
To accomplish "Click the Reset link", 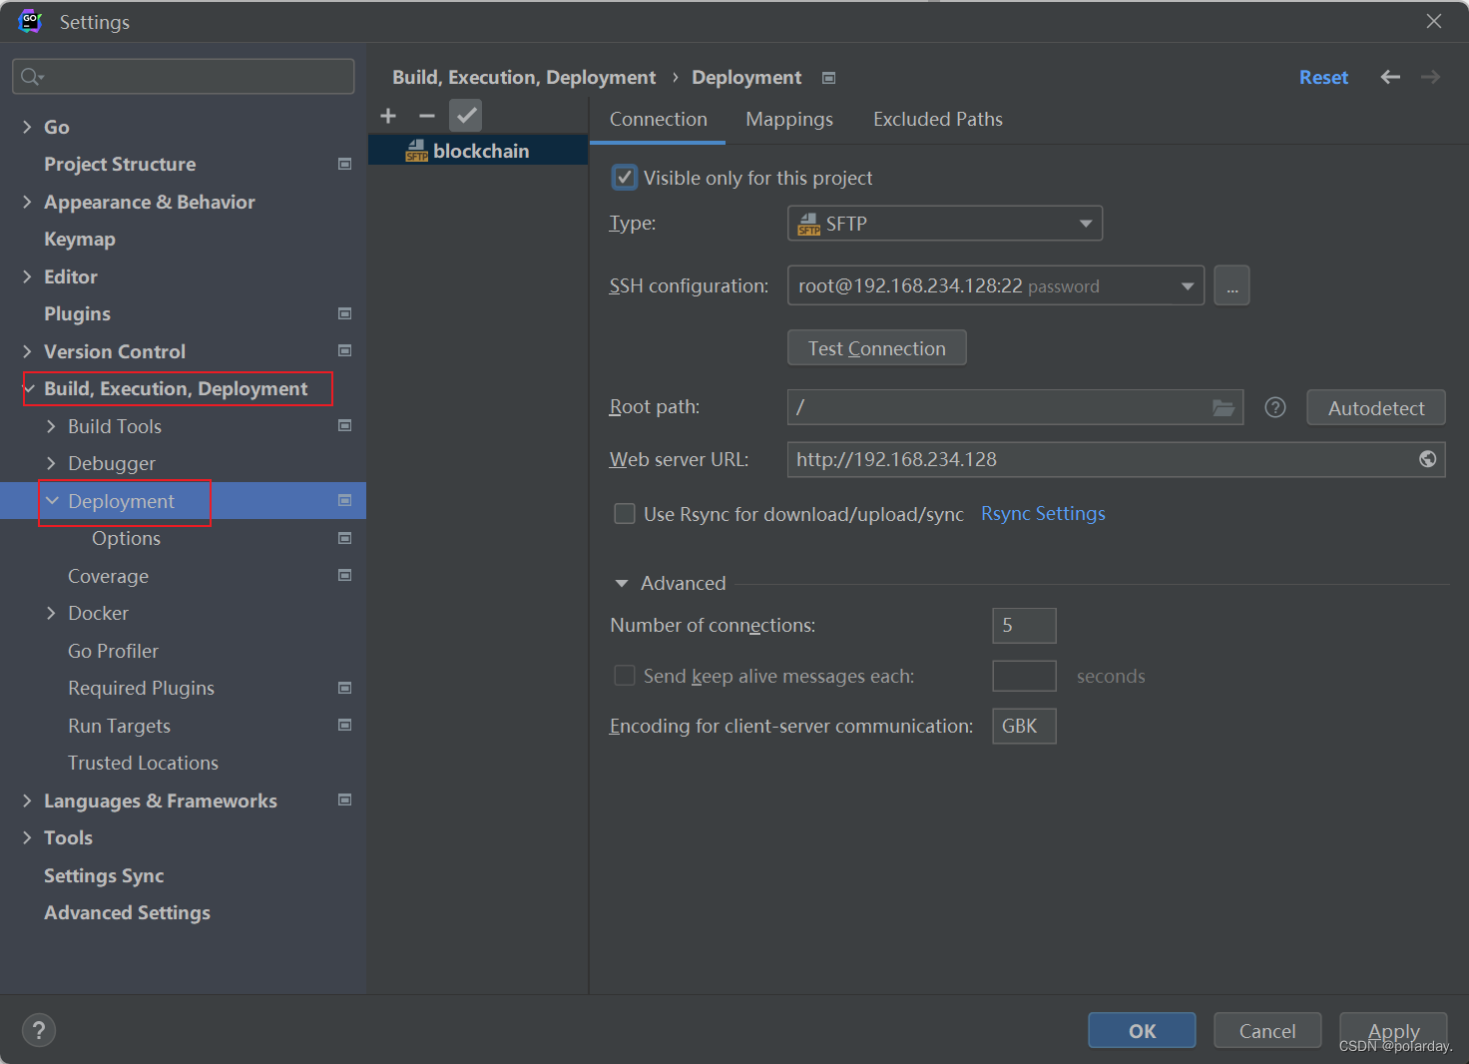I will pyautogui.click(x=1323, y=78).
